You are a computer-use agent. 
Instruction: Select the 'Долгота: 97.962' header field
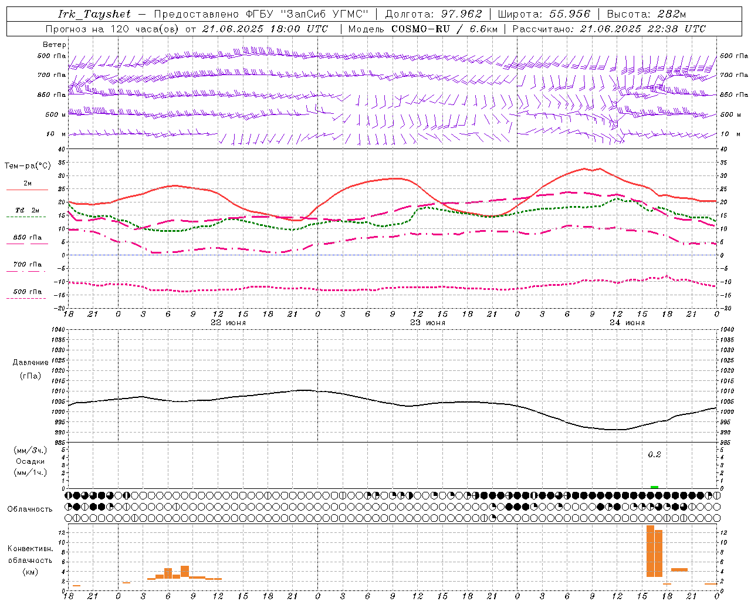433,14
